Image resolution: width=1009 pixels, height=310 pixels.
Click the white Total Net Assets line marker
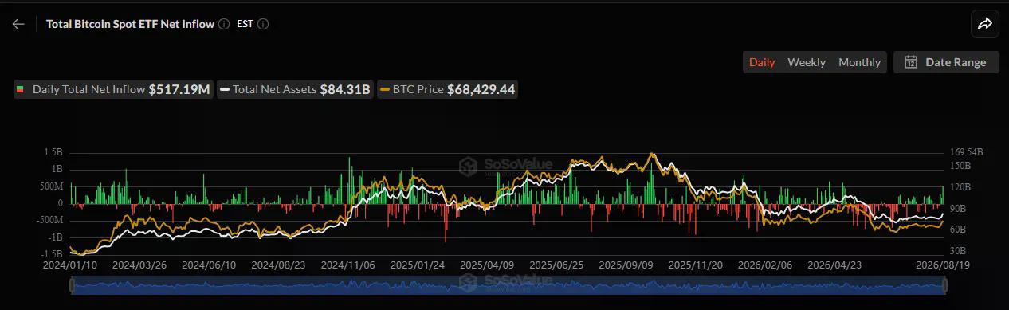coord(225,89)
